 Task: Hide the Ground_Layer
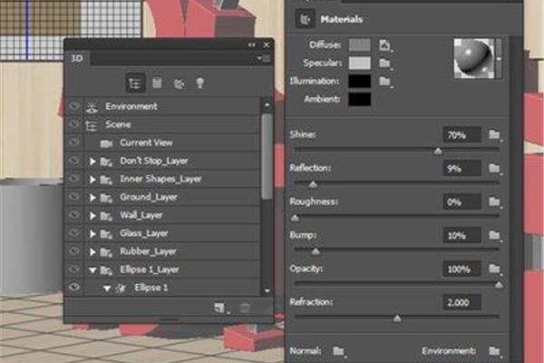pos(73,197)
